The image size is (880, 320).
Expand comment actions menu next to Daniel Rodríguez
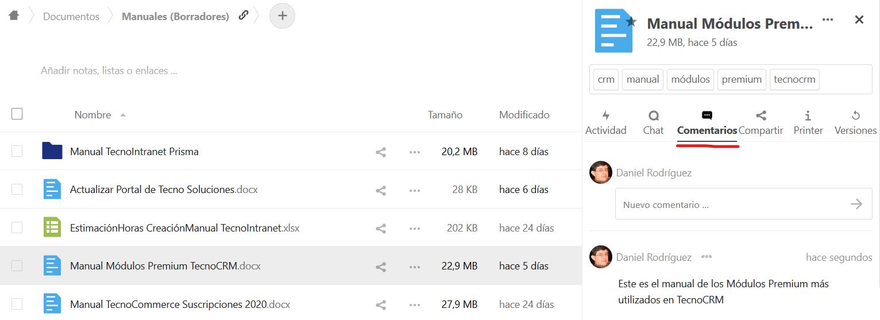coord(707,257)
